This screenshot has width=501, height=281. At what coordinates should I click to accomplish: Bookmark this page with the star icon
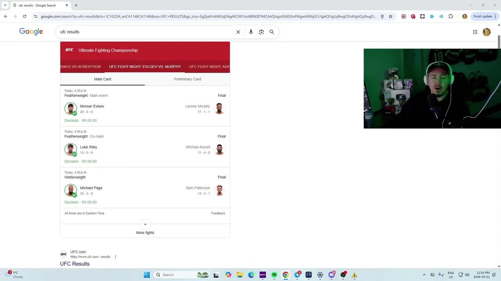coord(391,16)
